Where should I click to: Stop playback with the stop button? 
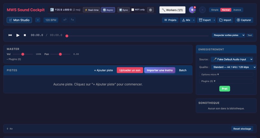25,35
